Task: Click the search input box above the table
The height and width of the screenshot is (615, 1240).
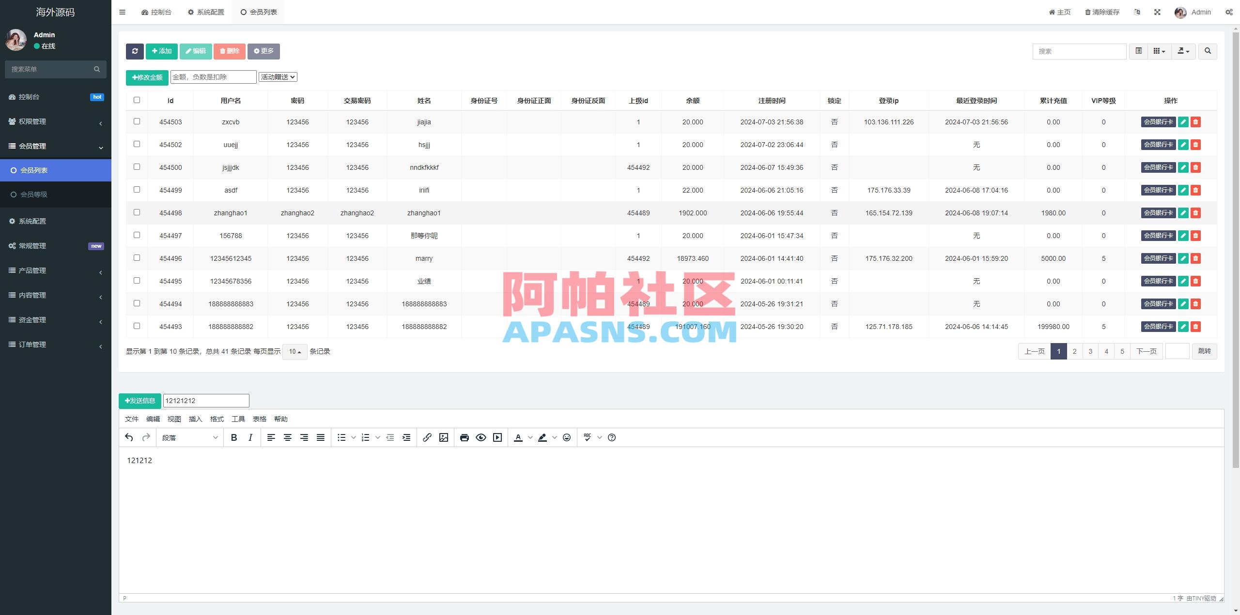Action: pos(1079,51)
